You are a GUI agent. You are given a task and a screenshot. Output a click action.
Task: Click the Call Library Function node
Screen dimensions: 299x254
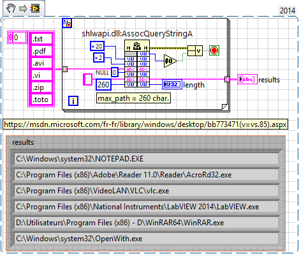[137, 64]
